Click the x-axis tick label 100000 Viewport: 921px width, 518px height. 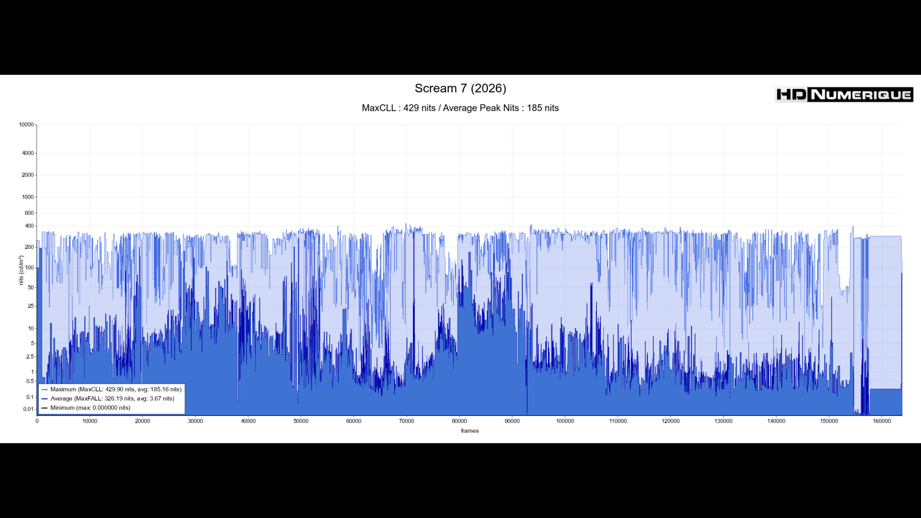[x=565, y=421]
